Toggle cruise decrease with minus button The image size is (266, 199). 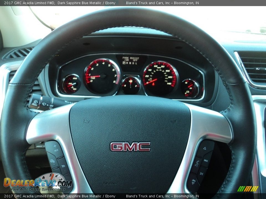[54, 164]
